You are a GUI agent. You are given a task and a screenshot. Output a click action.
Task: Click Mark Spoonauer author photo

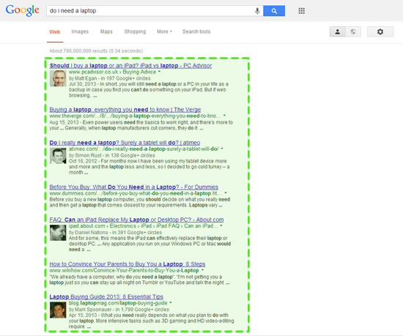(x=58, y=310)
